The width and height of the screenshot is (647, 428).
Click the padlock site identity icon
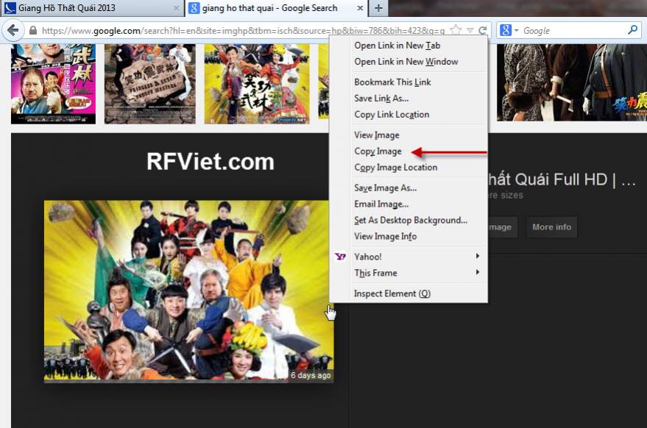[32, 31]
